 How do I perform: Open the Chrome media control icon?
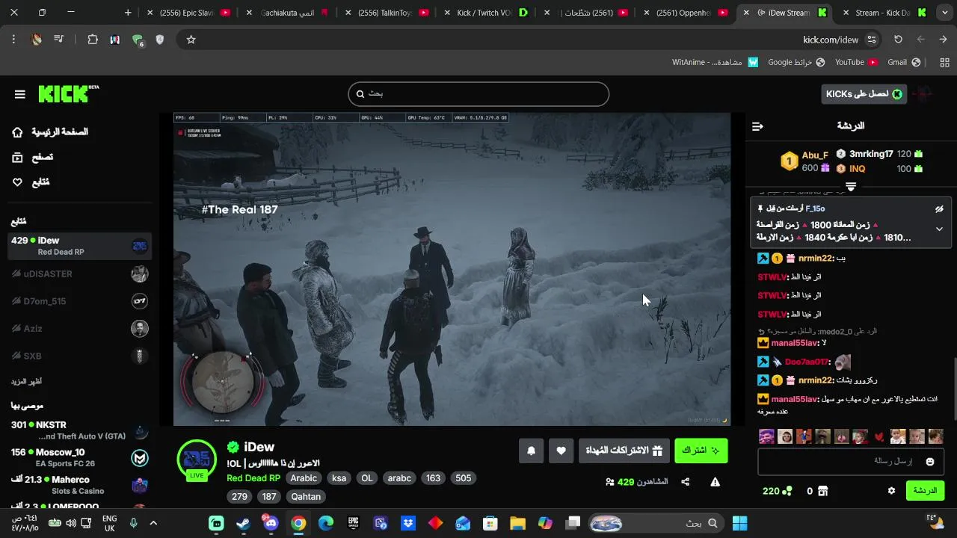pyautogui.click(x=58, y=40)
